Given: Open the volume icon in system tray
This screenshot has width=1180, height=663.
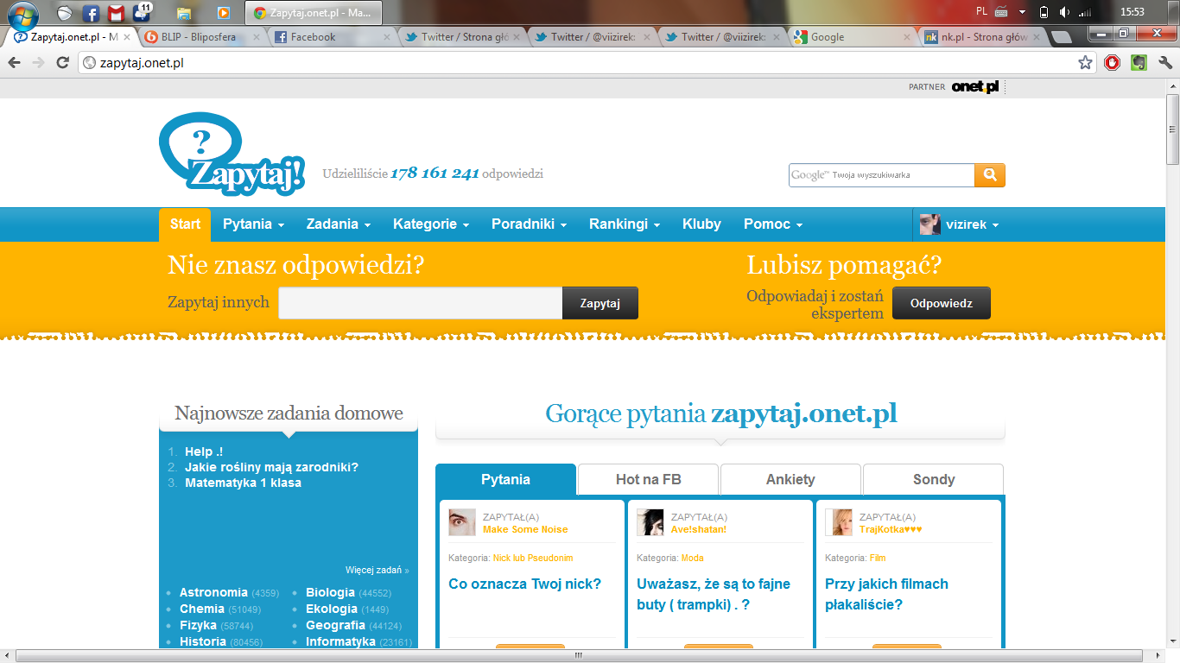Looking at the screenshot, I should coord(1064,12).
